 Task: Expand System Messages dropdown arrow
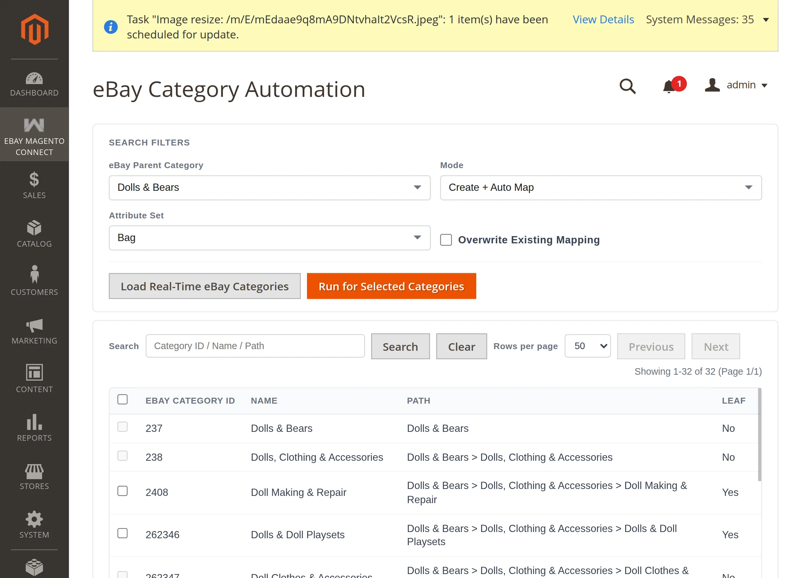click(x=766, y=20)
